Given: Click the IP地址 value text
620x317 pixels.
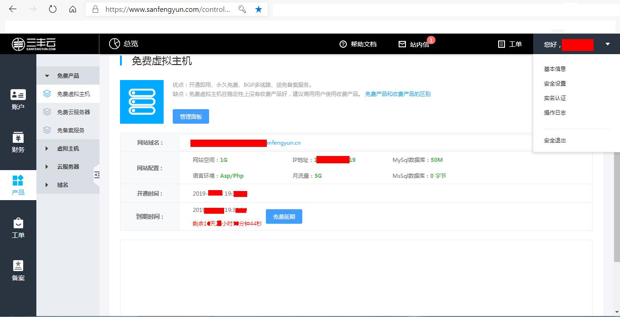Looking at the screenshot, I should (x=335, y=160).
